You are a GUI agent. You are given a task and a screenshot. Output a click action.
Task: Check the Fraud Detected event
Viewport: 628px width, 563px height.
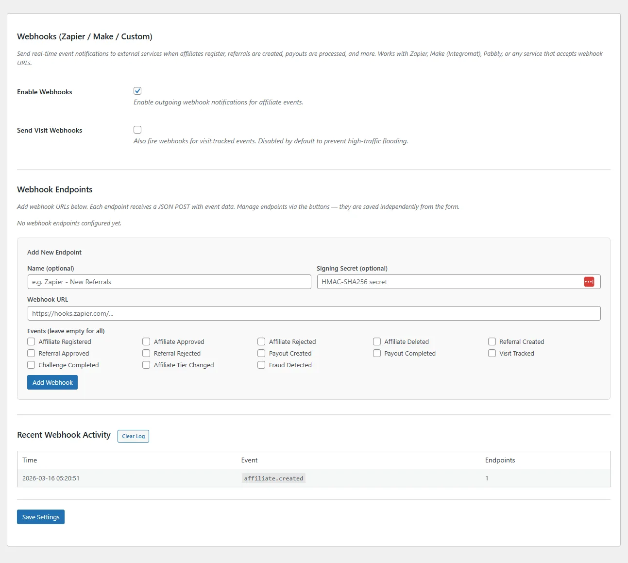coord(261,365)
